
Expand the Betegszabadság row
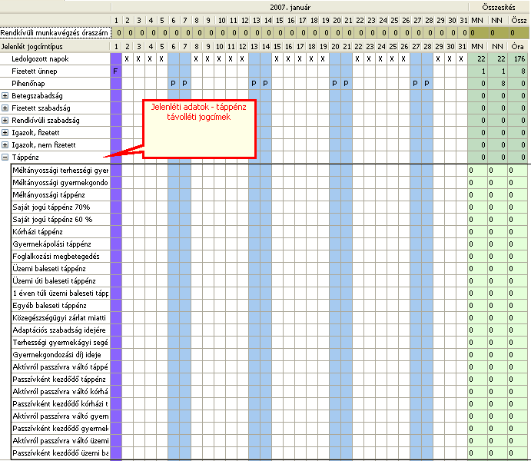point(5,96)
